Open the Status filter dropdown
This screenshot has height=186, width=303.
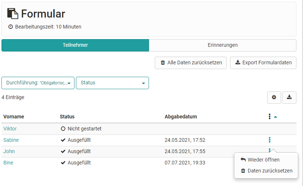coord(112,83)
